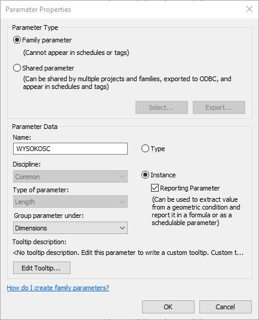
Task: Choose the Instance radio option
Action: click(x=145, y=175)
